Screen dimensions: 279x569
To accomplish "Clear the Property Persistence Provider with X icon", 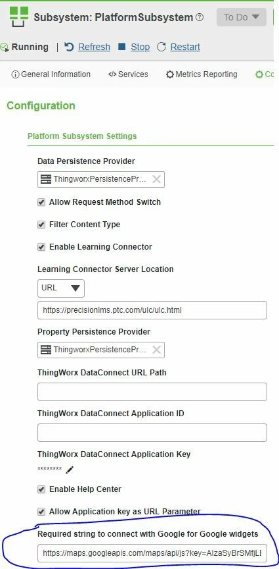I will (x=156, y=350).
